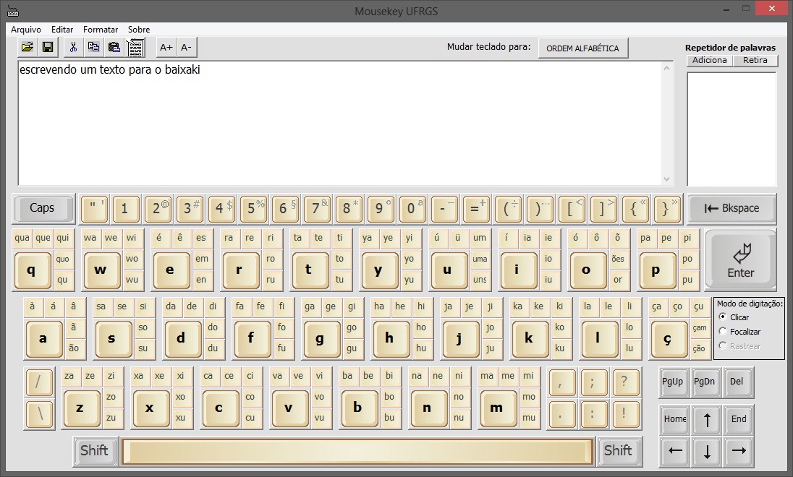Open the Formatar menu

[101, 30]
